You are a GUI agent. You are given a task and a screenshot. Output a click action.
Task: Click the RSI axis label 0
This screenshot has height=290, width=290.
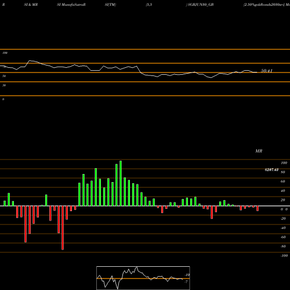coord(3,99)
